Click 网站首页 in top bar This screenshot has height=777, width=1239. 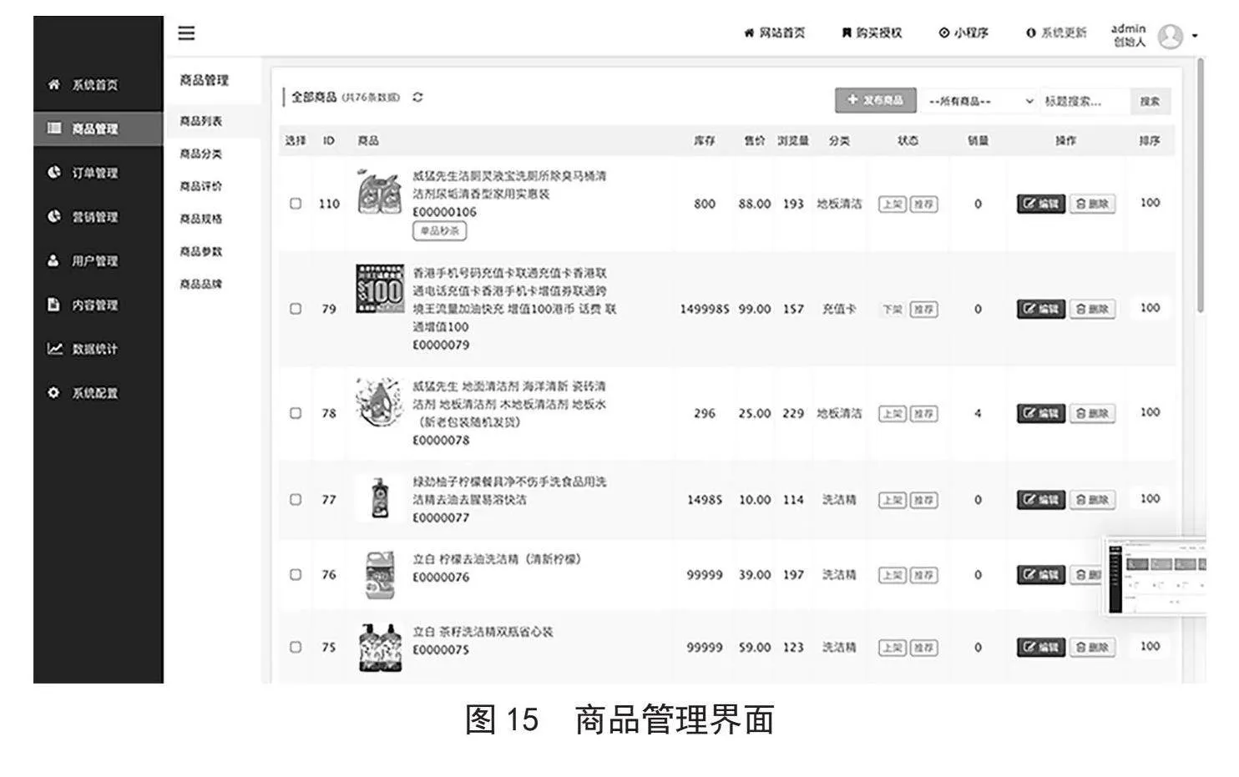tap(775, 33)
